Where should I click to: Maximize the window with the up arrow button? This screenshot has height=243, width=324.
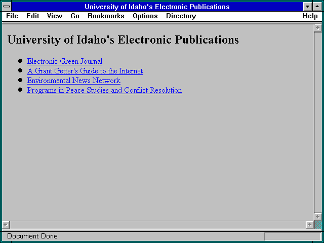tap(317, 7)
